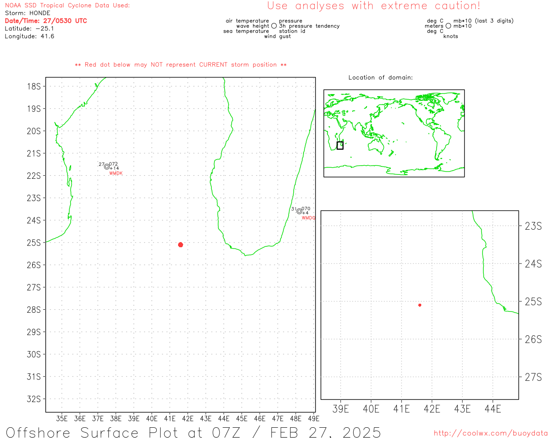Image resolution: width=548 pixels, height=438 pixels.
Task: Click 'air temperature' legend label
Action: (x=247, y=21)
